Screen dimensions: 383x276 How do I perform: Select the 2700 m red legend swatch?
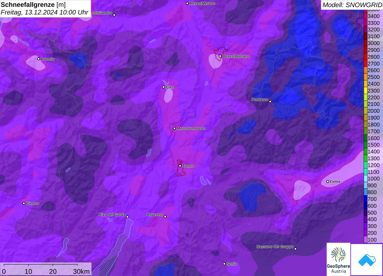[365, 64]
